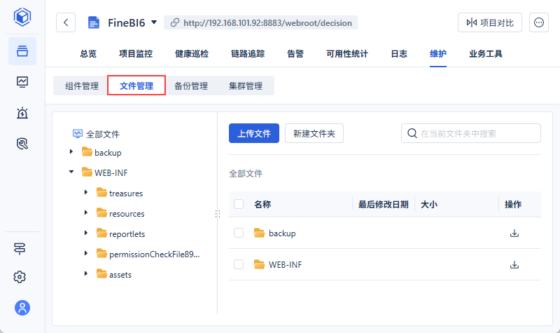The height and width of the screenshot is (333, 560).
Task: Expand the assets folder node
Action: point(85,273)
